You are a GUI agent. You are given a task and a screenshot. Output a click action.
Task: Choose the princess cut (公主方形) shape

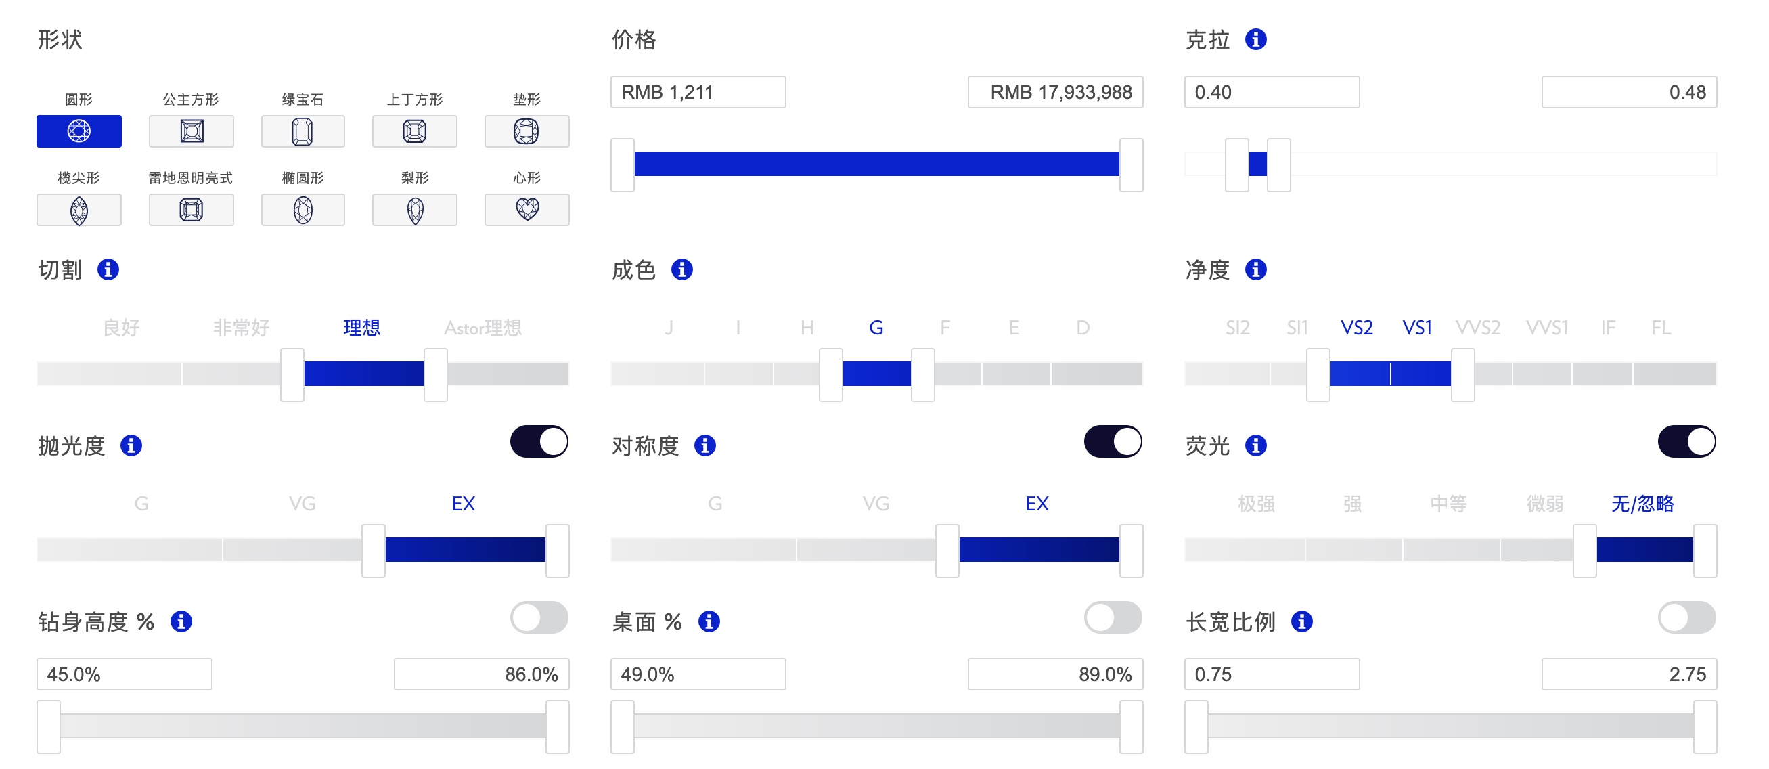191,131
